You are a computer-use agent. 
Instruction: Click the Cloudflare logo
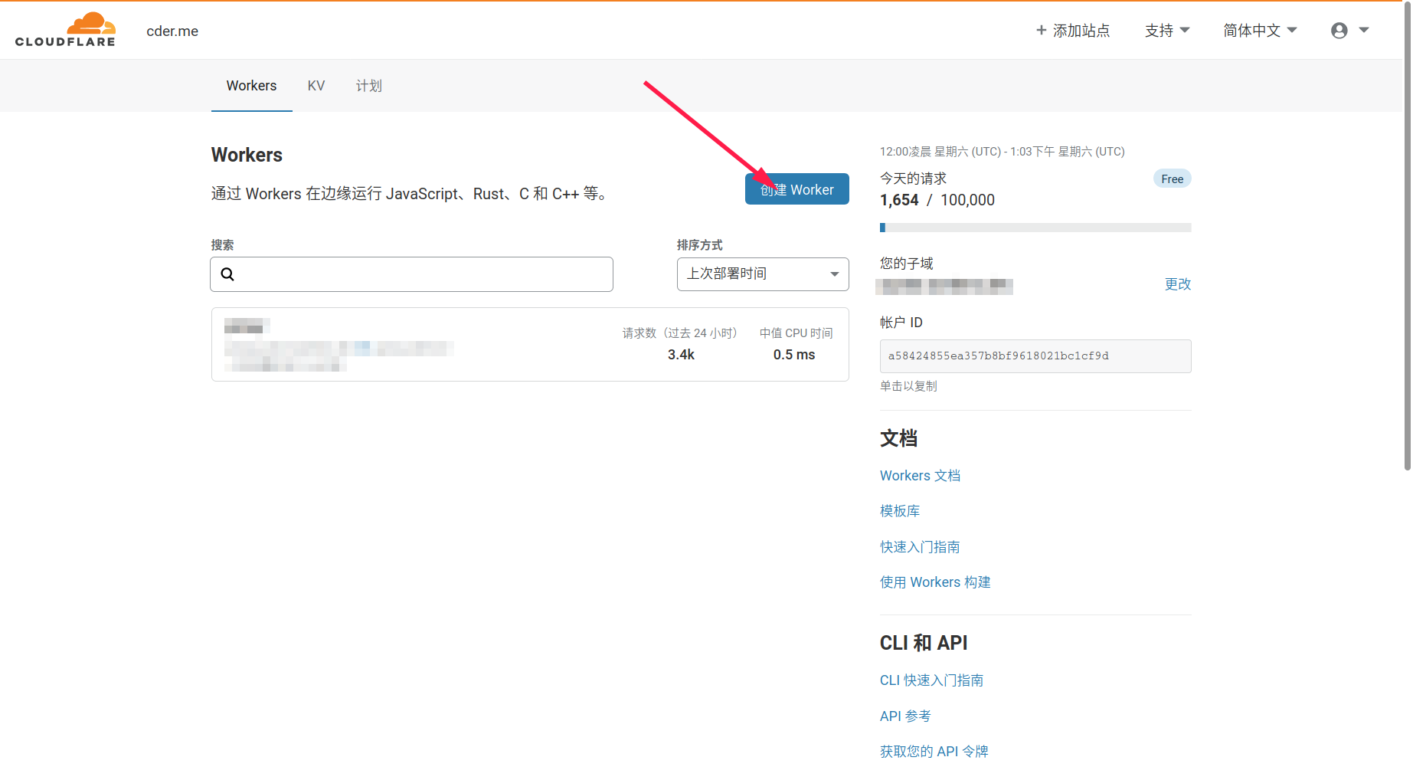click(65, 30)
